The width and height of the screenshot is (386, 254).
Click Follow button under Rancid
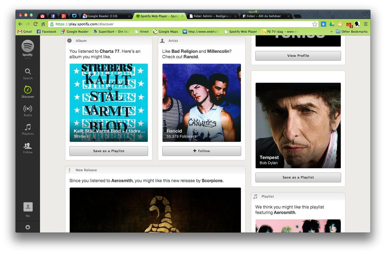tap(201, 151)
